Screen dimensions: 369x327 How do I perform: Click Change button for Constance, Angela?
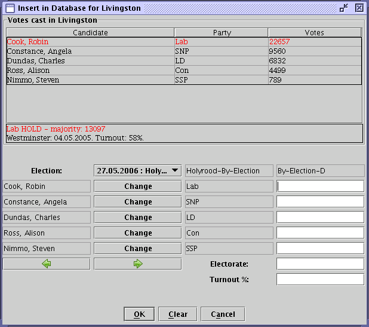(x=138, y=202)
